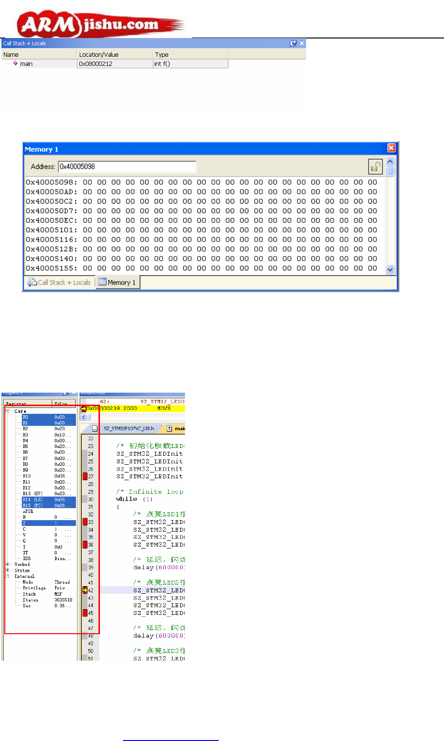Screen dimensions: 444x741
Task: Select the States row under Internal
Action: (49, 600)
